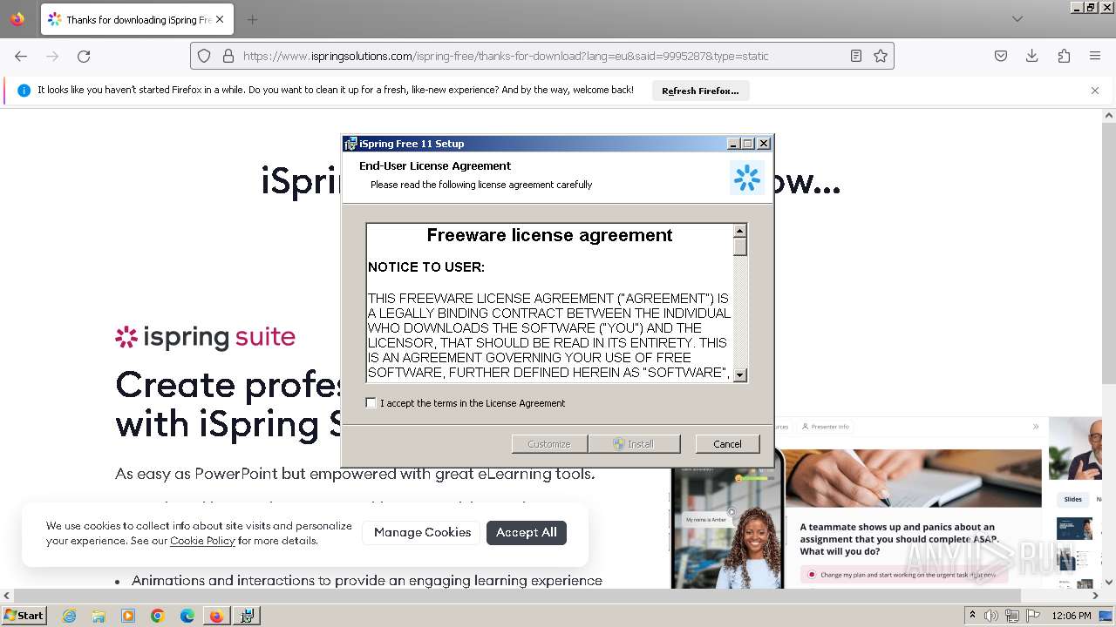The width and height of the screenshot is (1116, 627).
Task: Open the Cookie Policy link
Action: tap(202, 541)
